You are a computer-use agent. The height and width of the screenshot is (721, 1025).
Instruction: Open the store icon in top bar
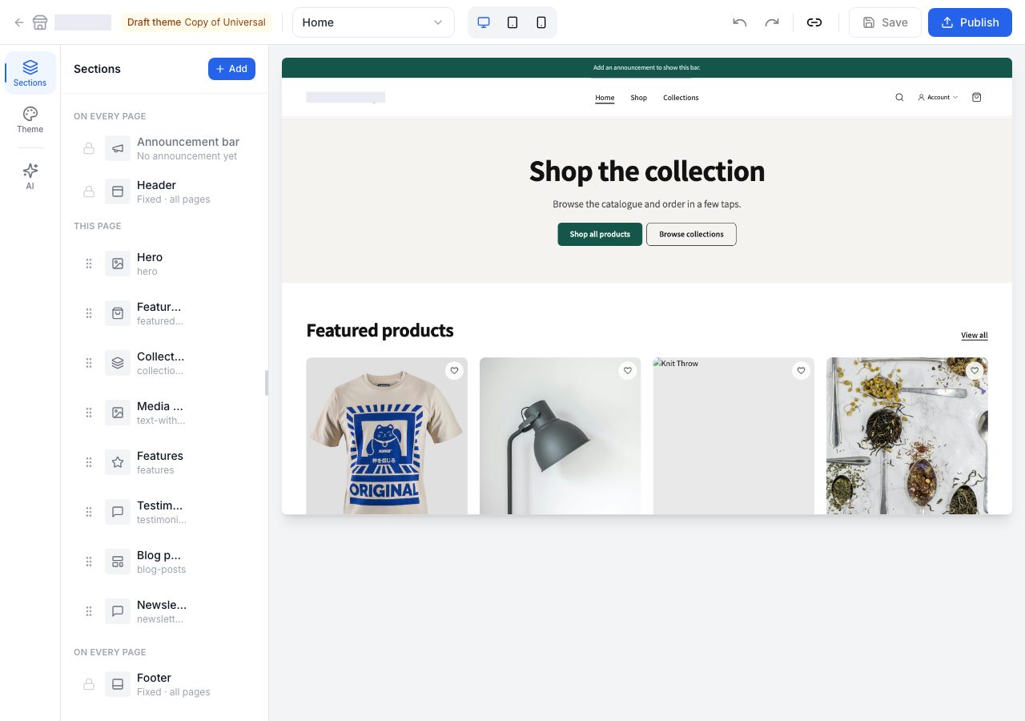40,22
